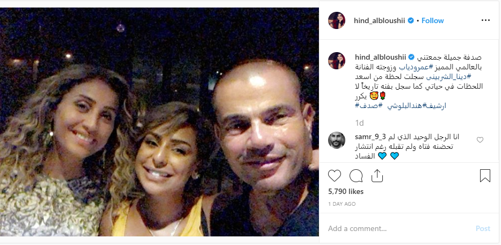Open header profile picture of hind_albloushii
The width and height of the screenshot is (501, 245).
pos(337,20)
